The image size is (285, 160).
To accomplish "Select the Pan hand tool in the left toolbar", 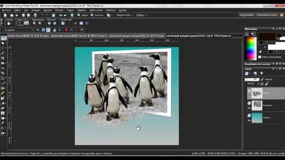I will coord(3,38).
